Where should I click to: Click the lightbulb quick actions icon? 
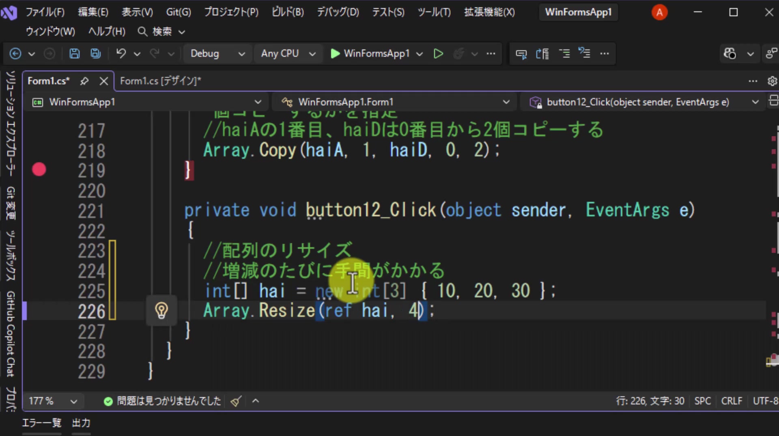[x=161, y=311]
